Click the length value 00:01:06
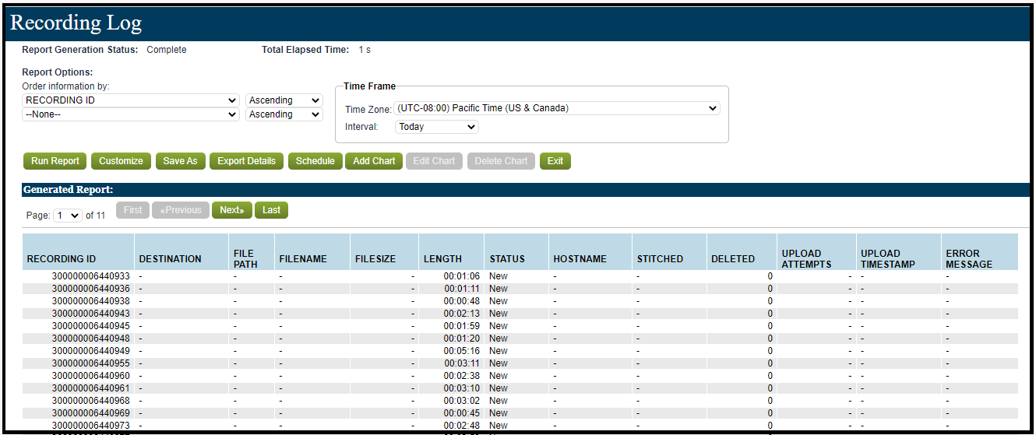 pyautogui.click(x=462, y=276)
